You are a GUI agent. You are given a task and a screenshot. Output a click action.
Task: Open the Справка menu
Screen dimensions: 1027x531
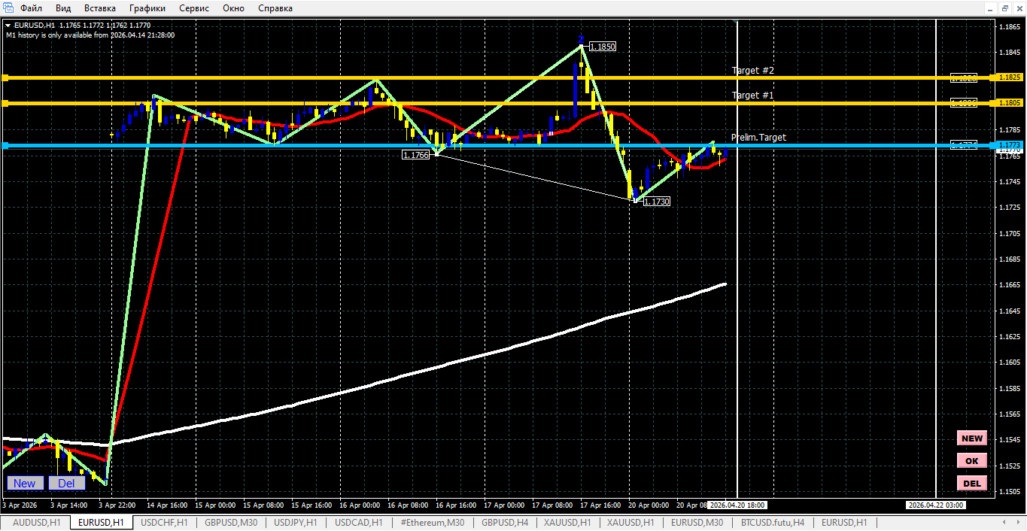tap(275, 8)
